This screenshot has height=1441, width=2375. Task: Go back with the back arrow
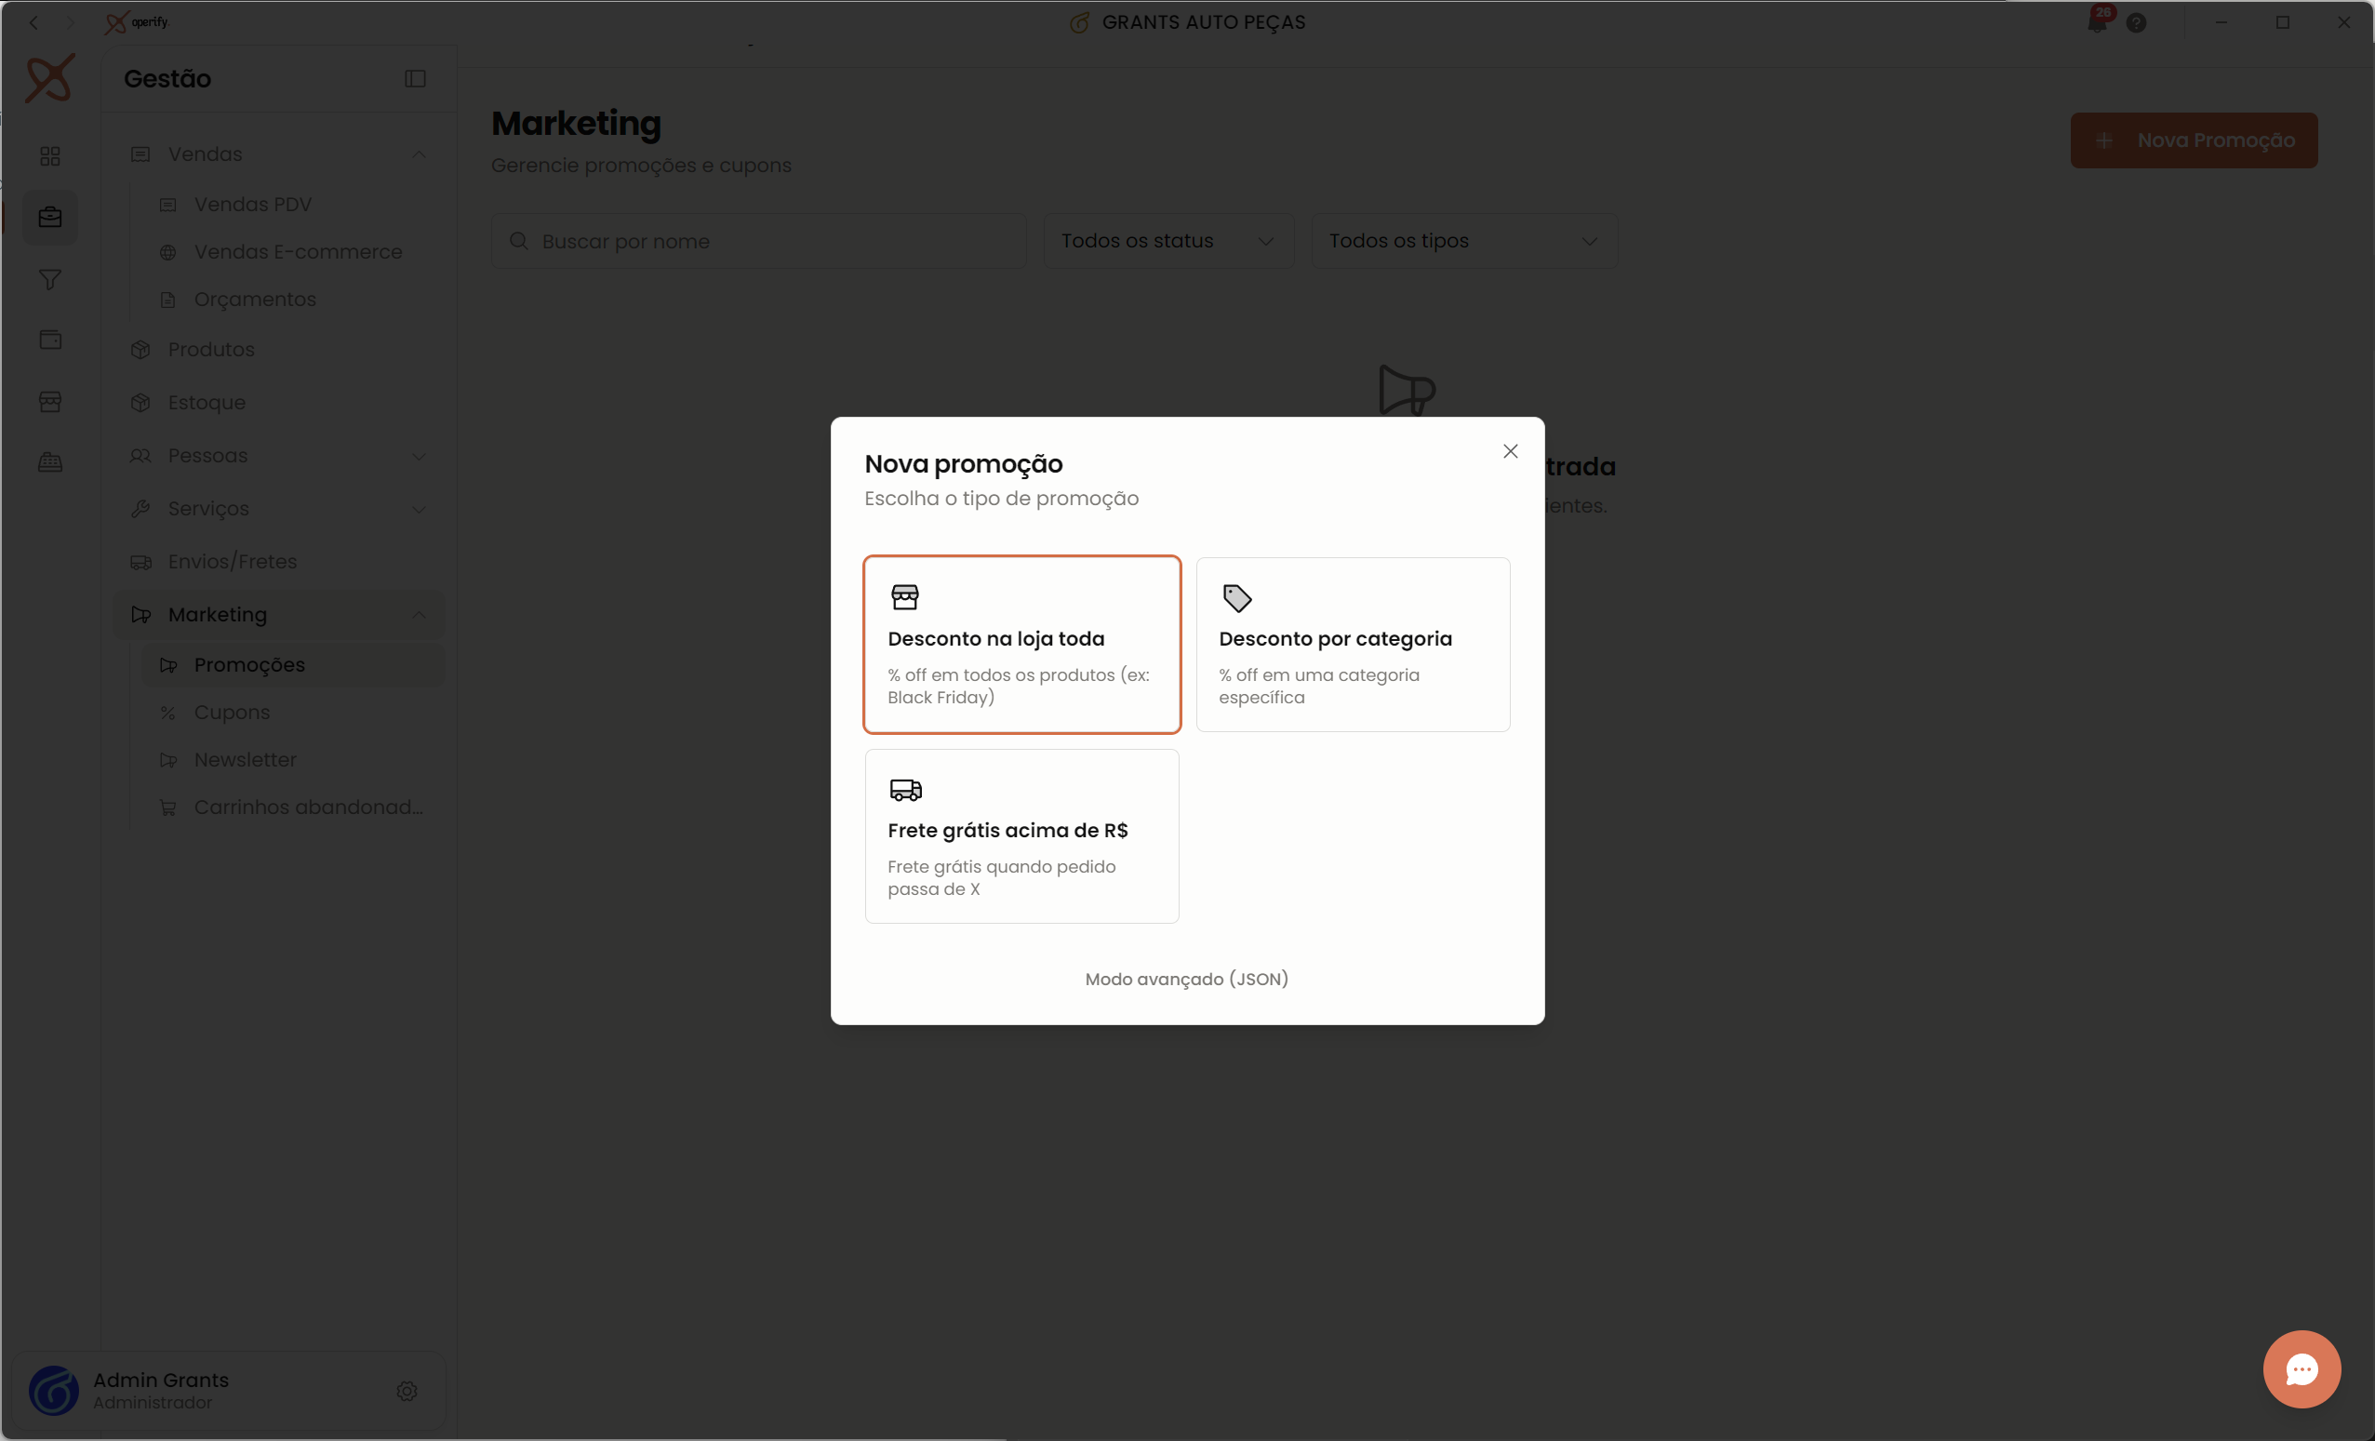[x=33, y=22]
